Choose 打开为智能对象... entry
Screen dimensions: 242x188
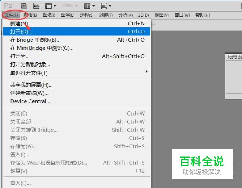[77, 64]
